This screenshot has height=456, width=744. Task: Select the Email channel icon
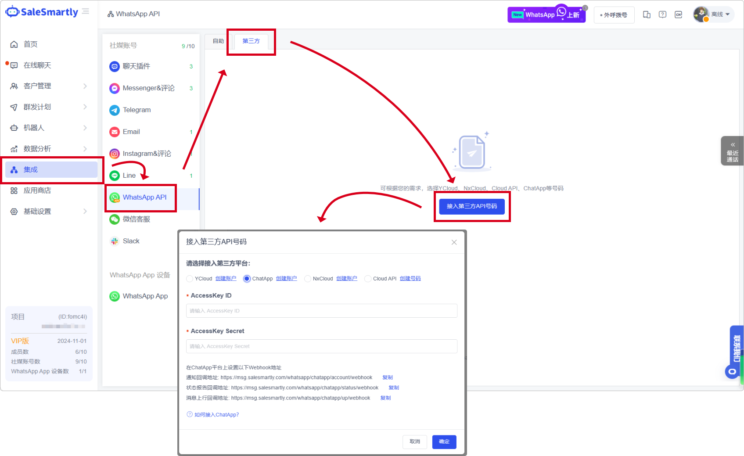[x=115, y=132]
